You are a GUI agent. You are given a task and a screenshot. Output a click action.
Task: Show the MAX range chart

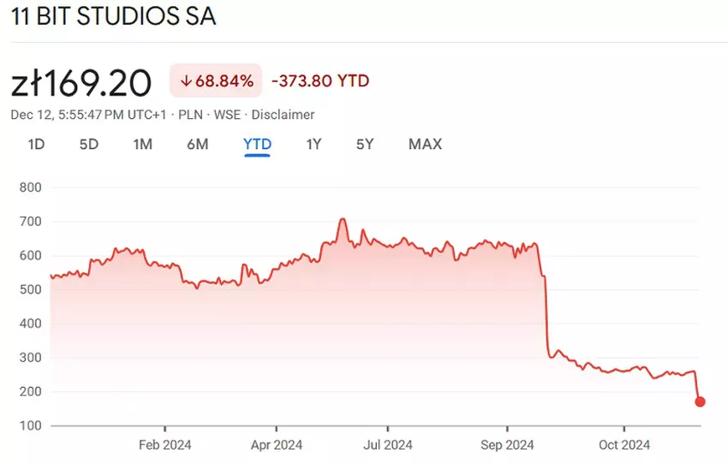(x=425, y=144)
